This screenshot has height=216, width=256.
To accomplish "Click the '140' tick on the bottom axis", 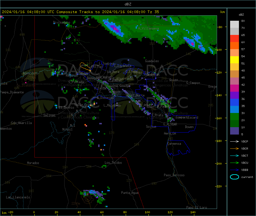I will point(193,212).
